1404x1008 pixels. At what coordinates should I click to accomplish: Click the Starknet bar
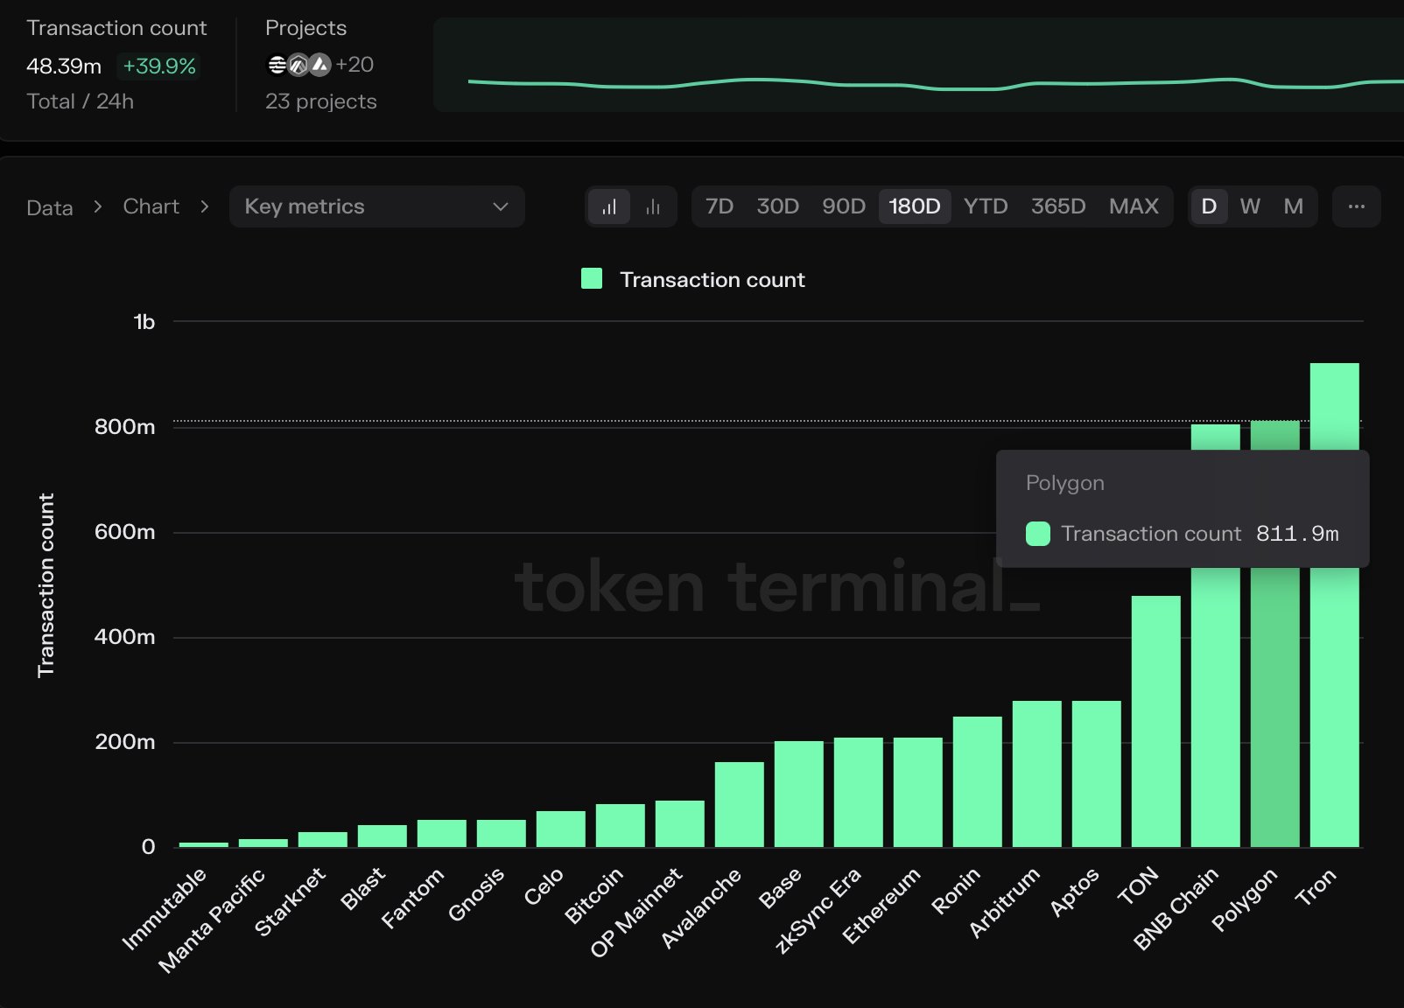tap(323, 839)
